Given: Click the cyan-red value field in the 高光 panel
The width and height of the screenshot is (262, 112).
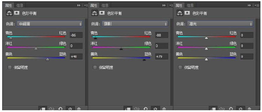Looking at the screenshot, I should 247,35.
